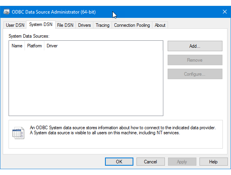
Task: Click the Add... button
Action: [x=195, y=46]
